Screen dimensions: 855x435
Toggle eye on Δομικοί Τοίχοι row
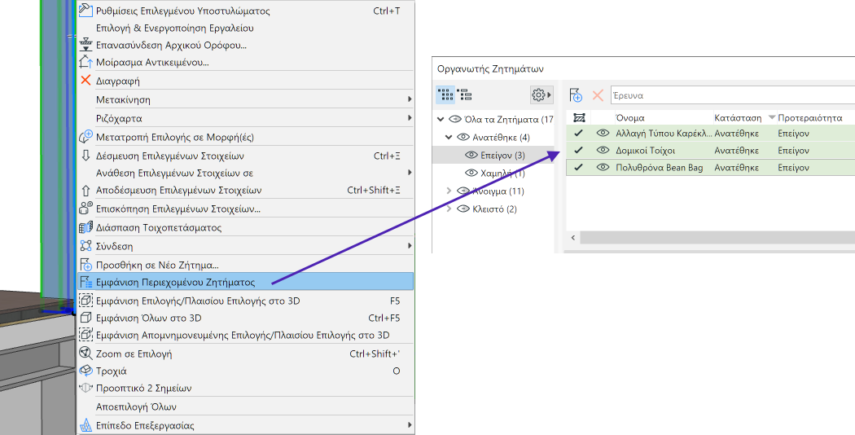603,150
